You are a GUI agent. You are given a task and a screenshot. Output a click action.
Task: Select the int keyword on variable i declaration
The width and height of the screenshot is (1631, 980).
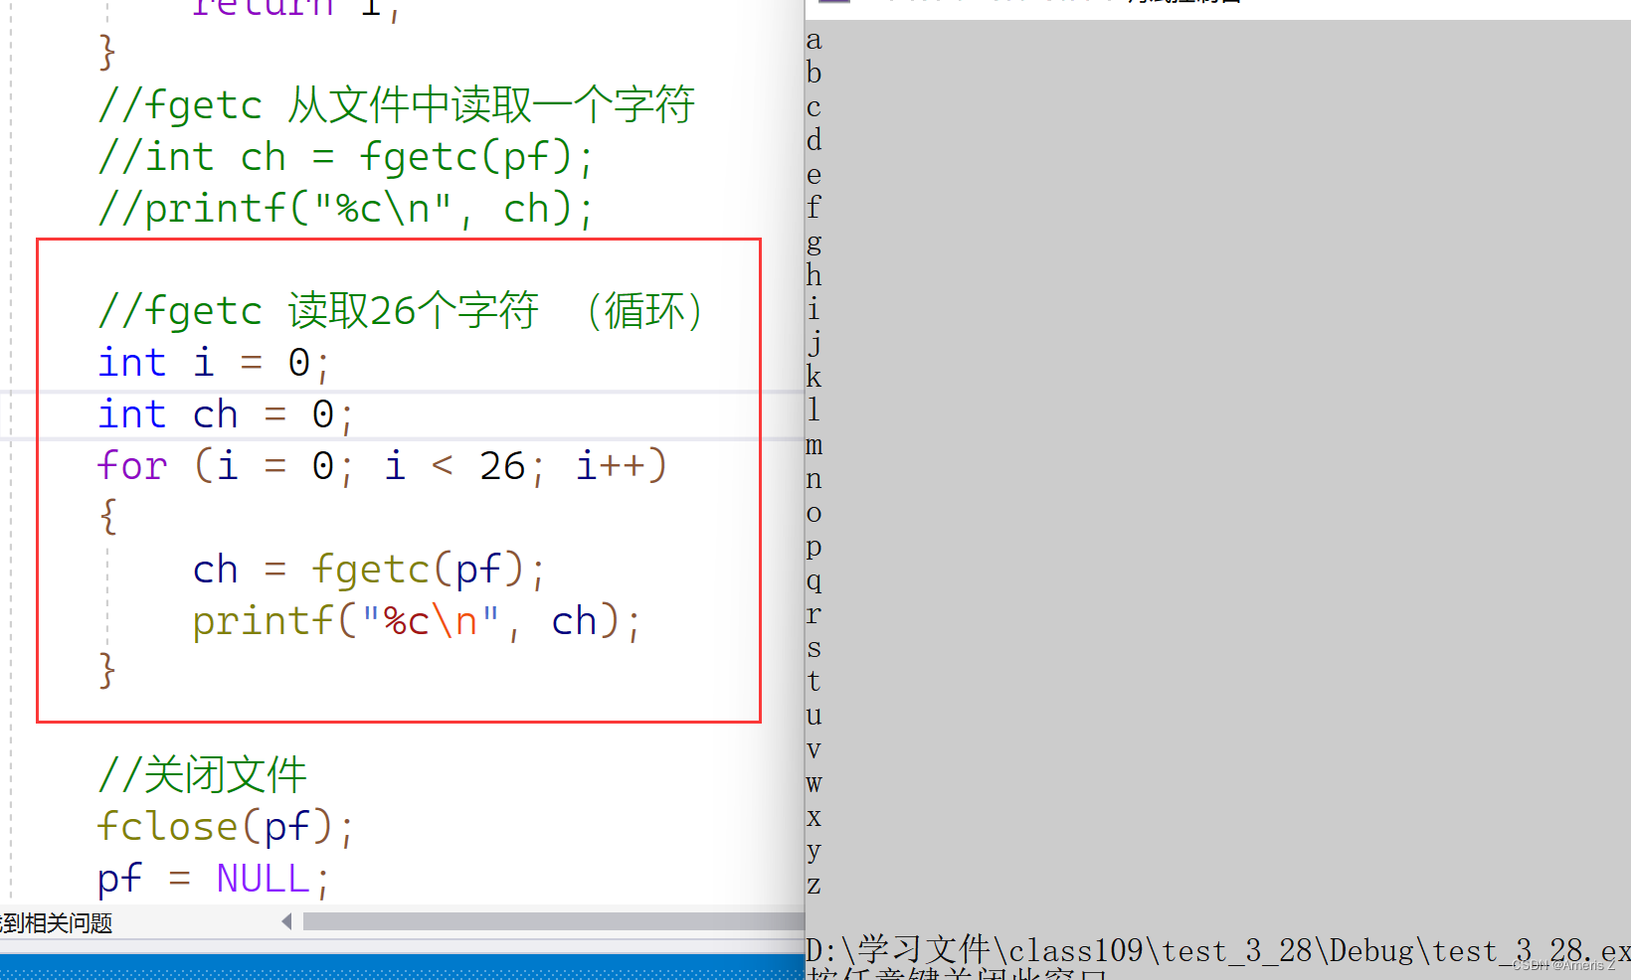point(130,362)
